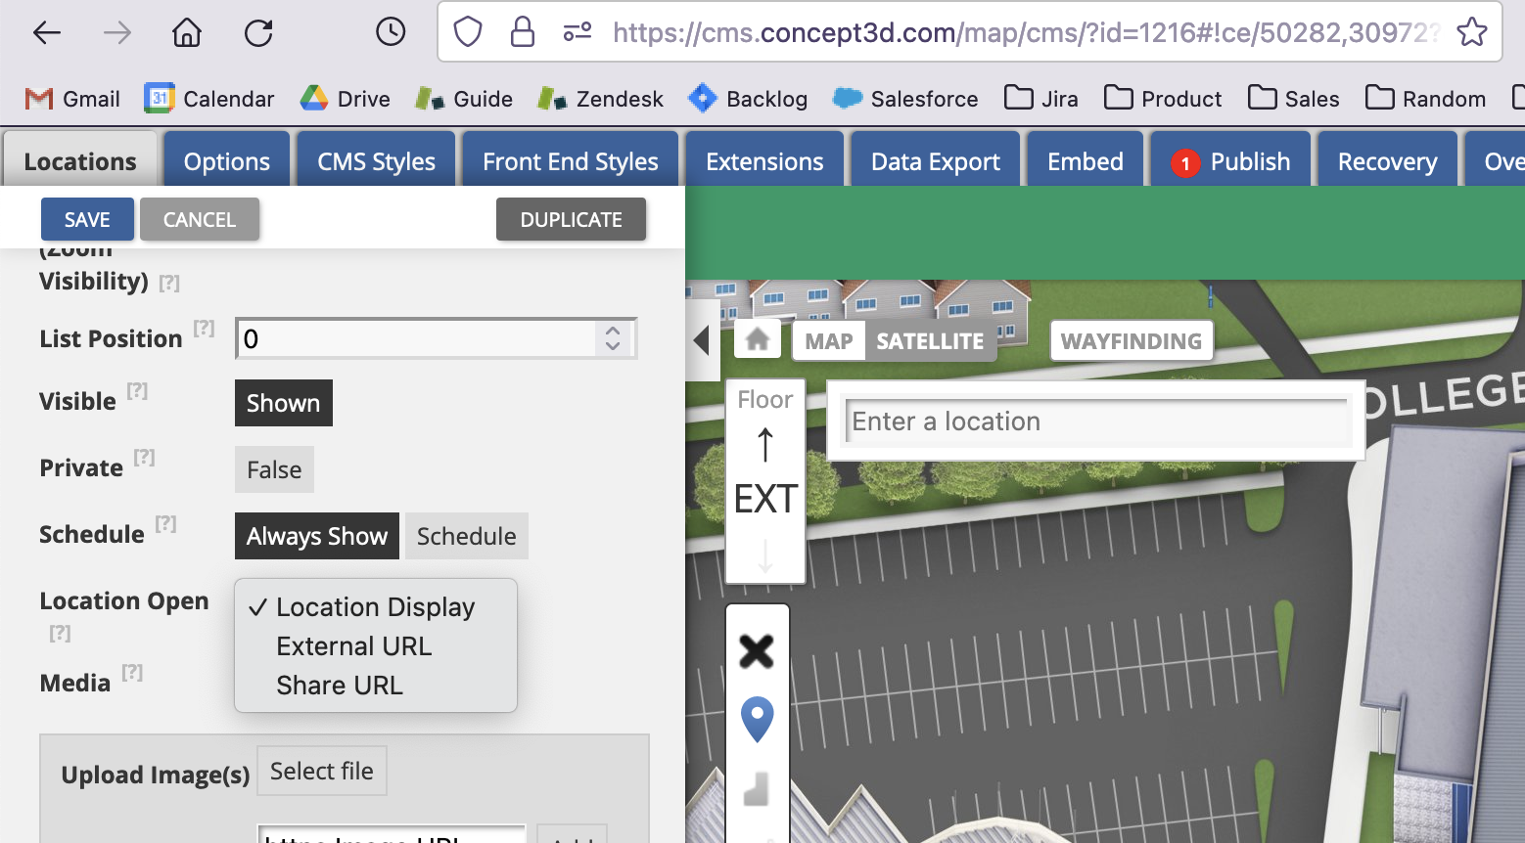
Task: Go down one floor with the down arrow
Action: click(765, 555)
